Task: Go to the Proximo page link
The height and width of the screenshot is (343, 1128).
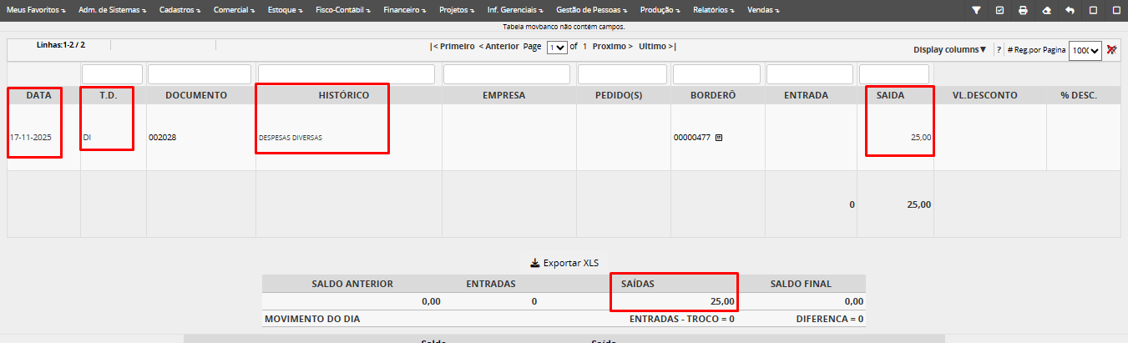Action: (x=611, y=47)
